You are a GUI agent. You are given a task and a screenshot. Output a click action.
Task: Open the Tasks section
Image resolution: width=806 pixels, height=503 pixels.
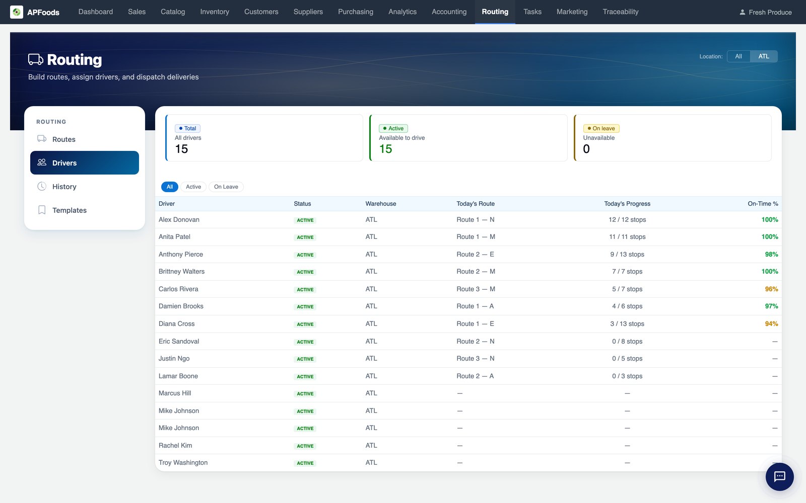tap(532, 12)
